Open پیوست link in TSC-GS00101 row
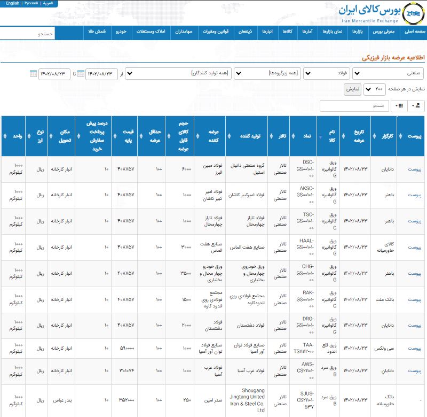The width and height of the screenshot is (427, 417). click(x=415, y=221)
